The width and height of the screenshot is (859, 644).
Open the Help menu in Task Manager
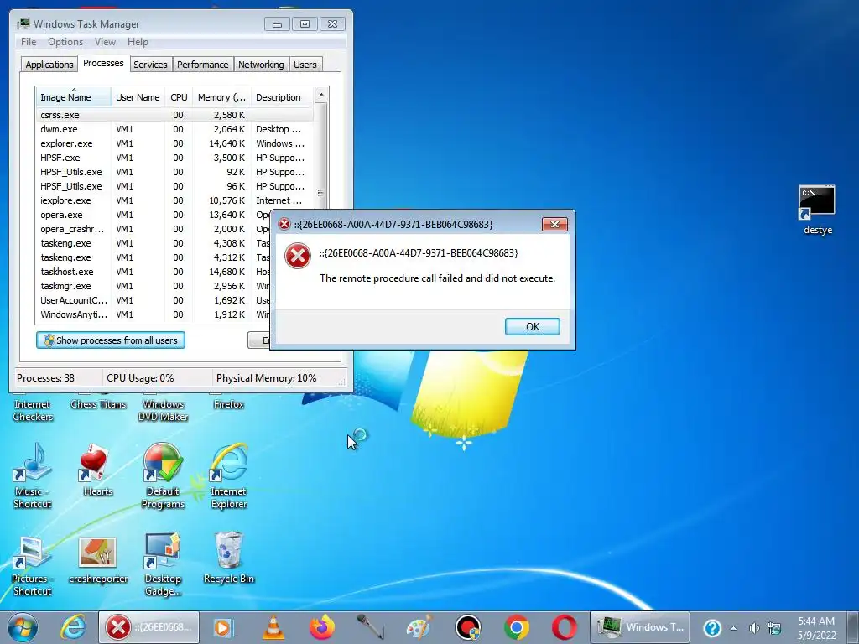[138, 42]
